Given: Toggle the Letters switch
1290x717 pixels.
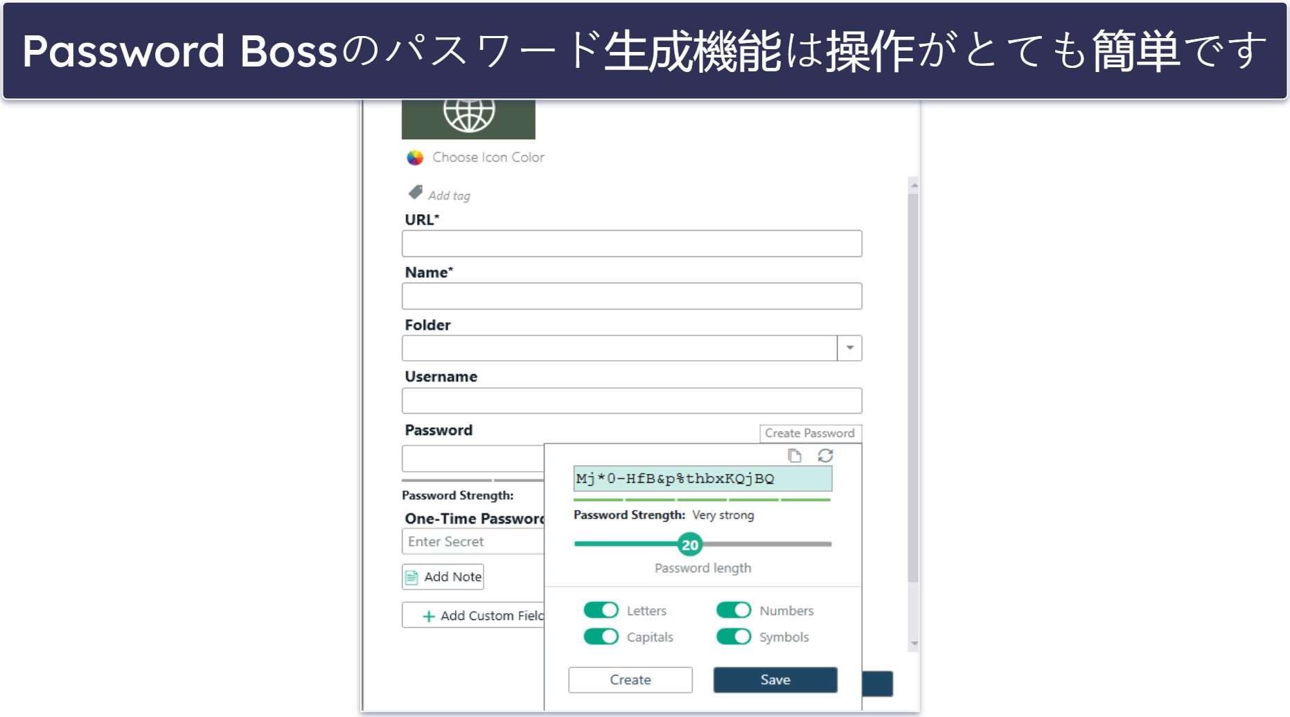Looking at the screenshot, I should click(601, 610).
